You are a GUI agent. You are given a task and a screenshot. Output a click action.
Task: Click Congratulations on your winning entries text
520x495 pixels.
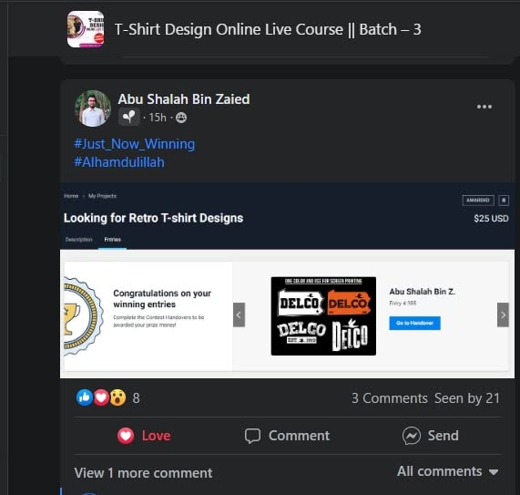(162, 298)
